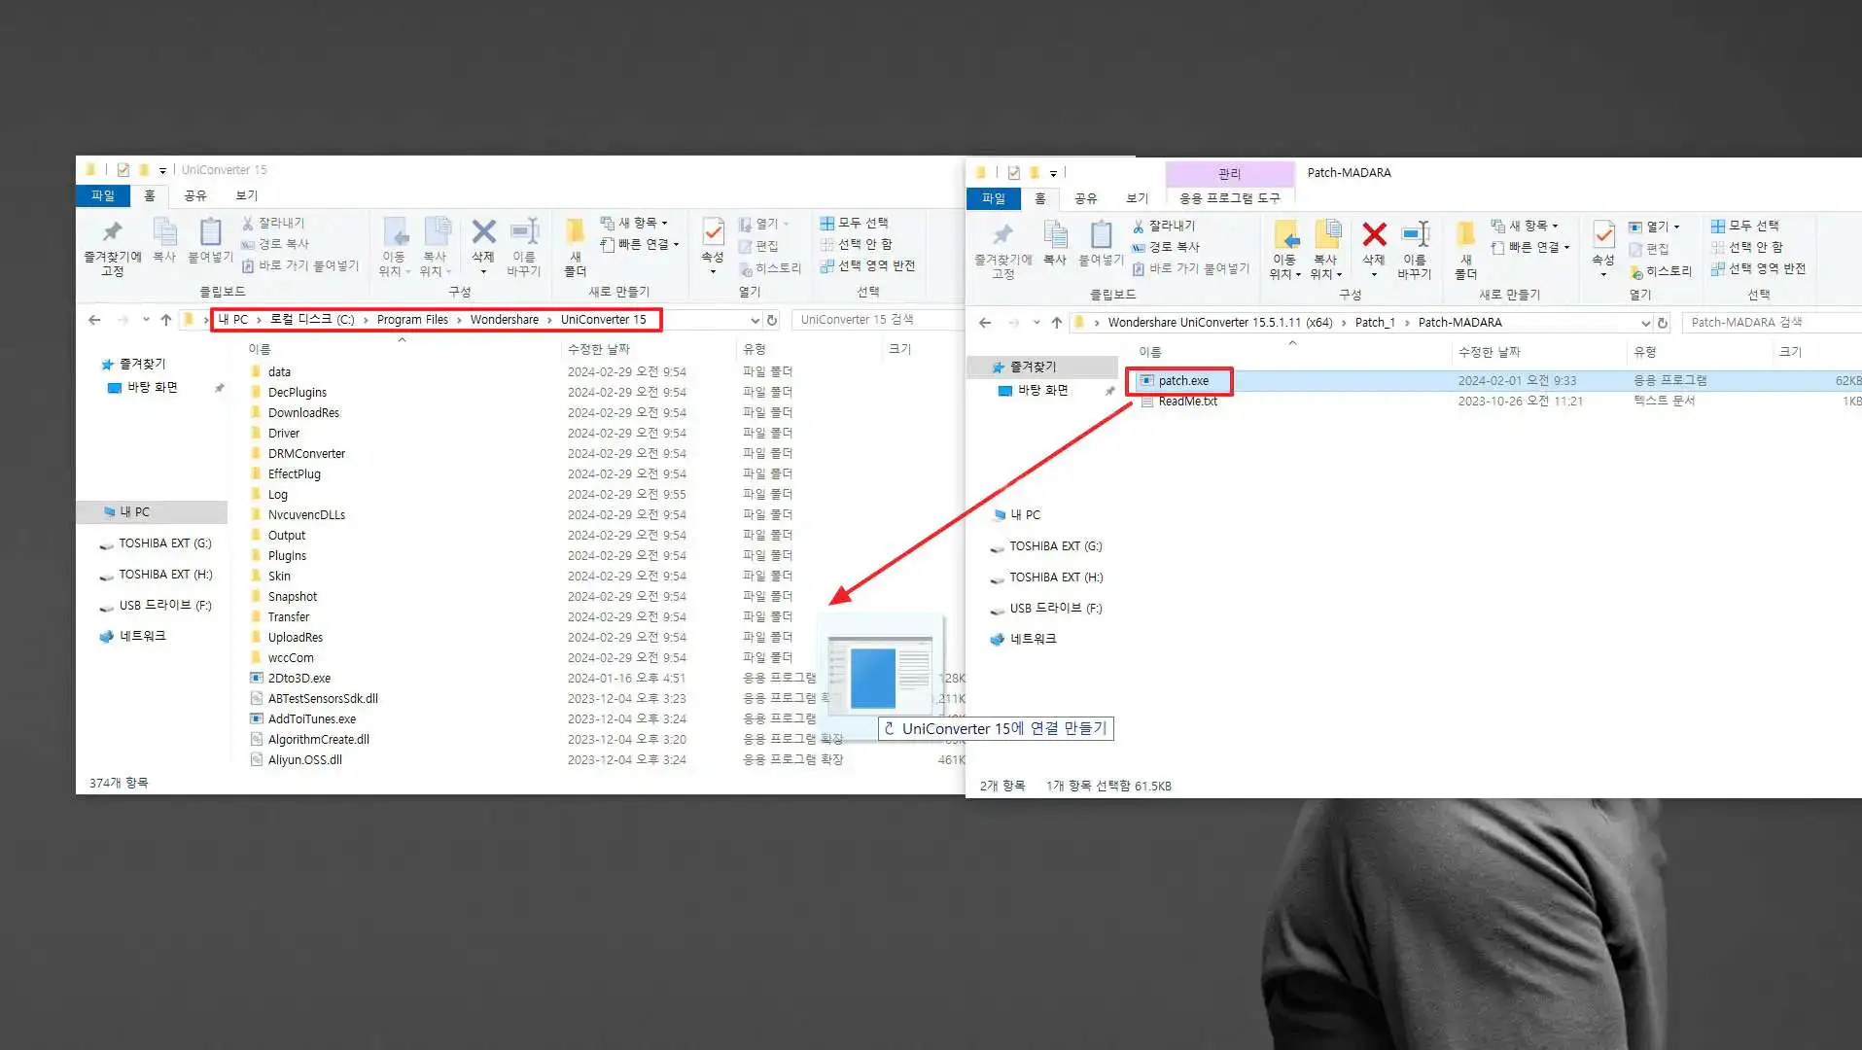Sort by 유형 column in Patch-MADARA
This screenshot has height=1050, width=1862.
point(1644,353)
